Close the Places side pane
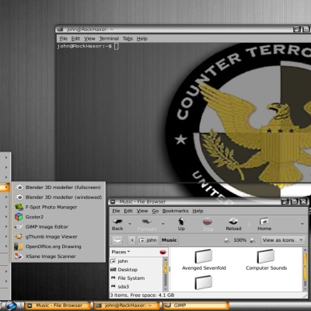The height and width of the screenshot is (311, 311). (163, 252)
